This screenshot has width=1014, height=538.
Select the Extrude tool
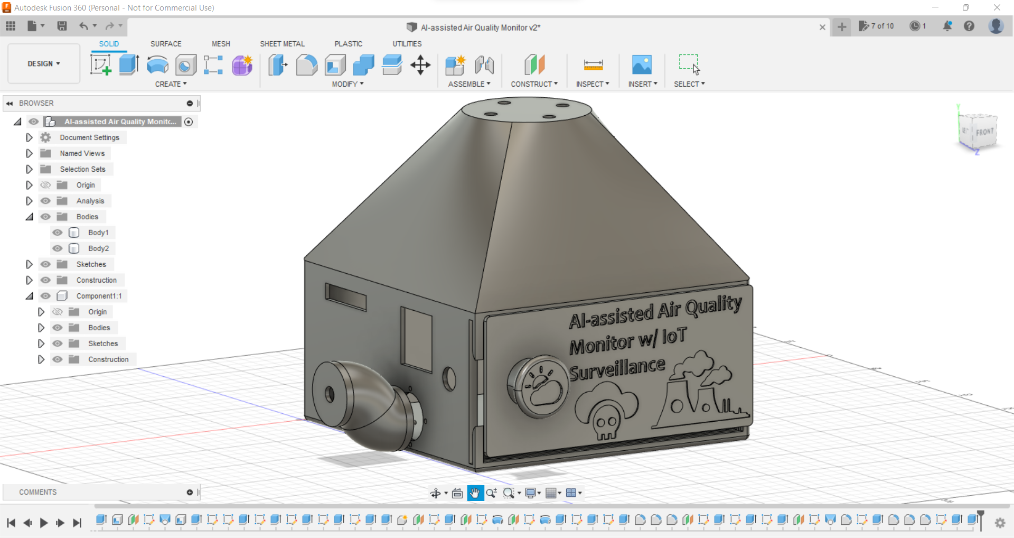128,64
